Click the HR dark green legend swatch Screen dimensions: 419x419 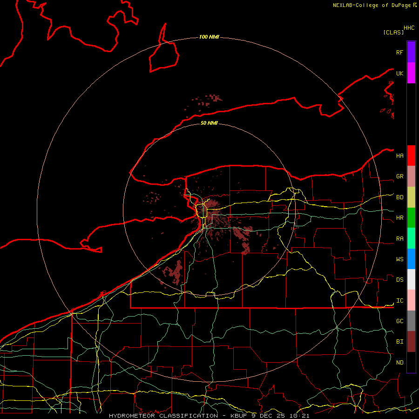tap(411, 218)
